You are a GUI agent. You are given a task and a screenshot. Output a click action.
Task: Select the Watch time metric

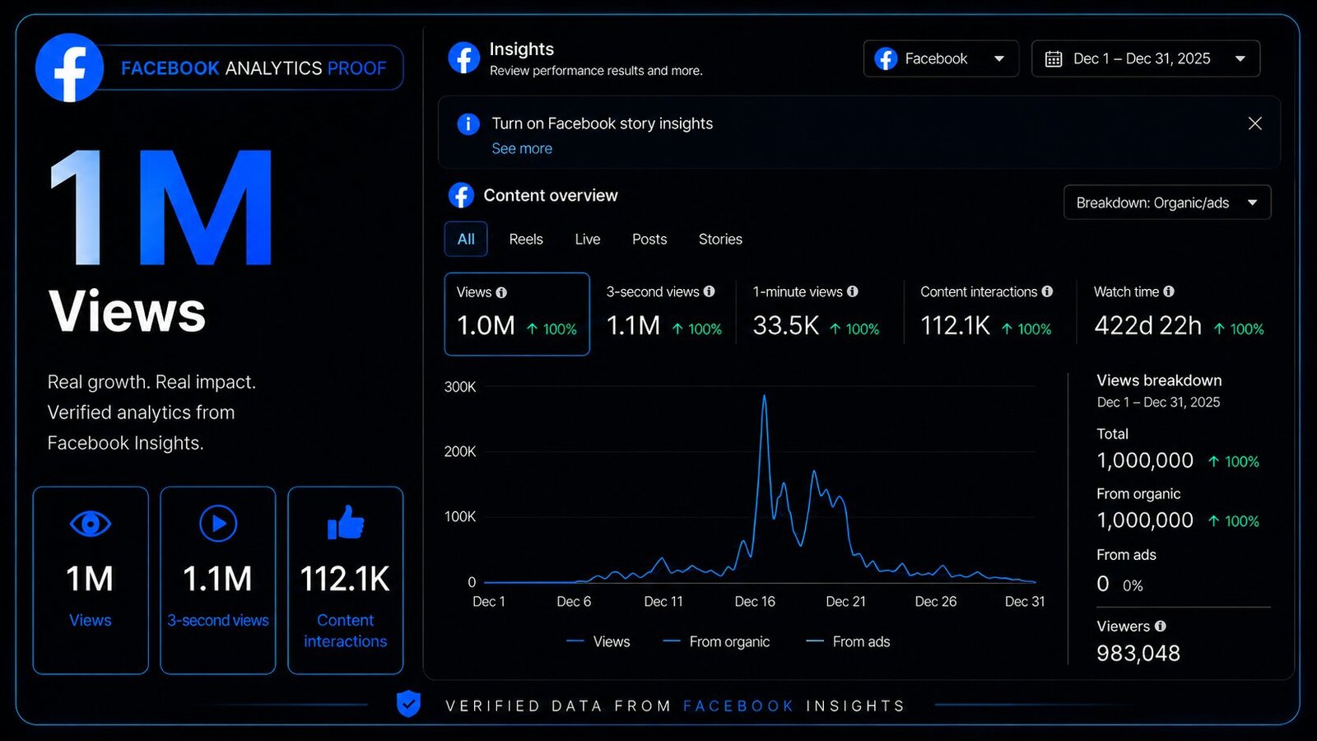point(1179,314)
